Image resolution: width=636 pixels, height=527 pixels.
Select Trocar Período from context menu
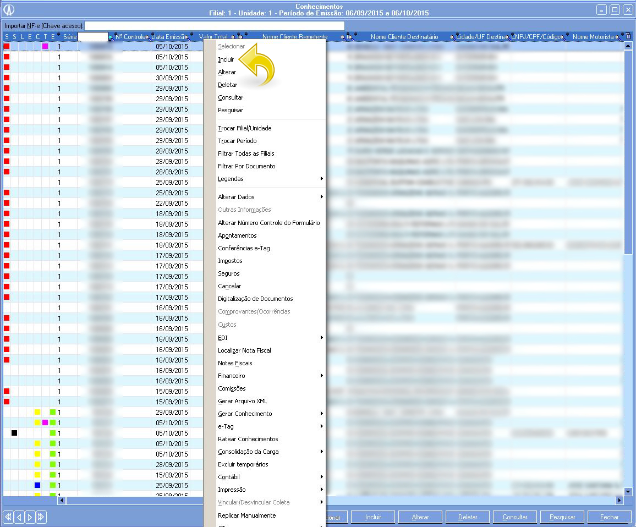click(x=237, y=141)
